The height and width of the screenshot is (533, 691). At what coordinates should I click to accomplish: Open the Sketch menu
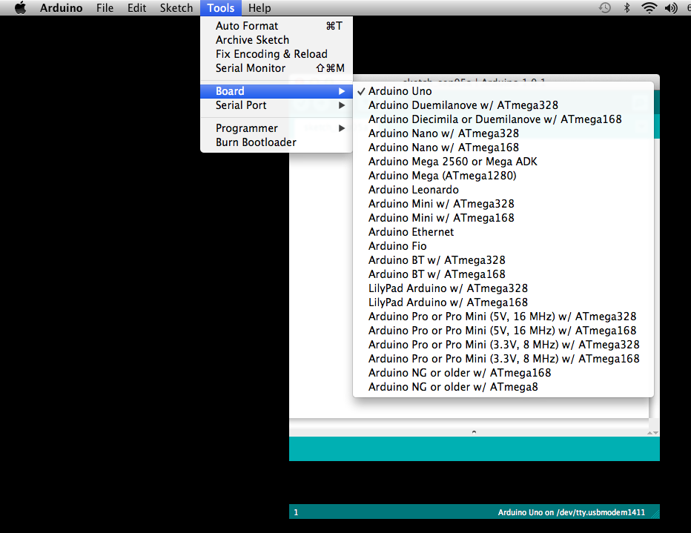point(176,7)
